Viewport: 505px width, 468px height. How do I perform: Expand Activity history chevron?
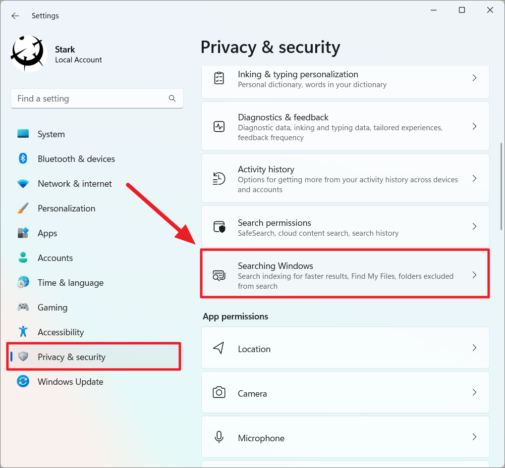point(474,178)
